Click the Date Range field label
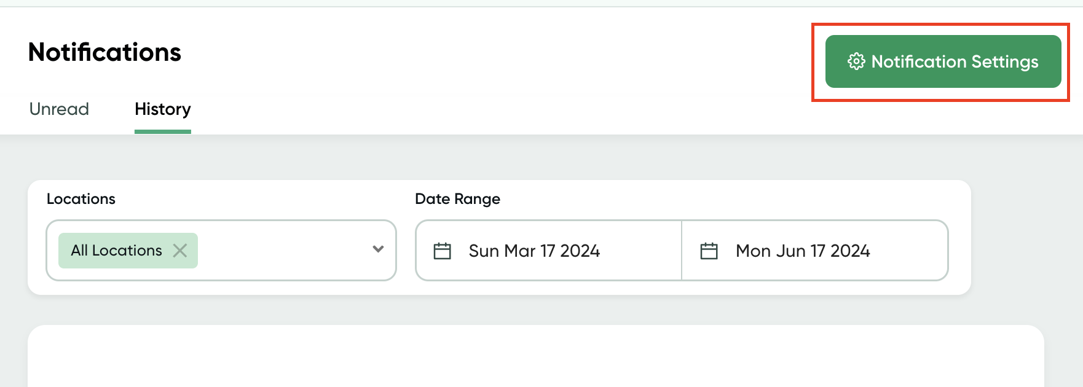The image size is (1083, 387). [x=457, y=199]
